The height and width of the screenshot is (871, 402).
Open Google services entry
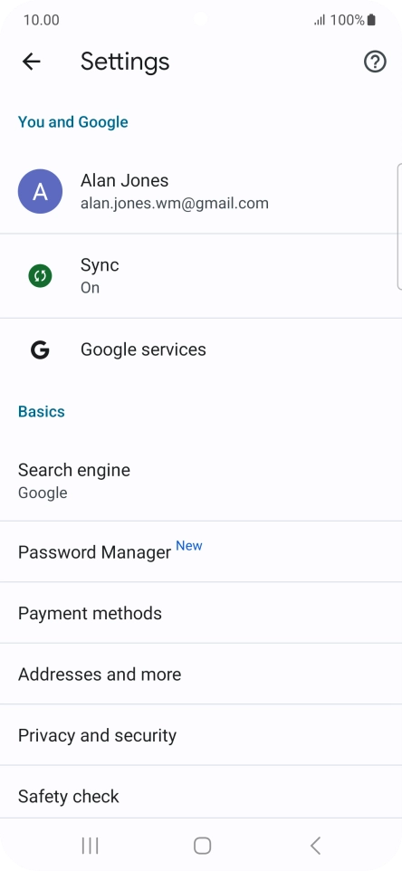tap(201, 350)
